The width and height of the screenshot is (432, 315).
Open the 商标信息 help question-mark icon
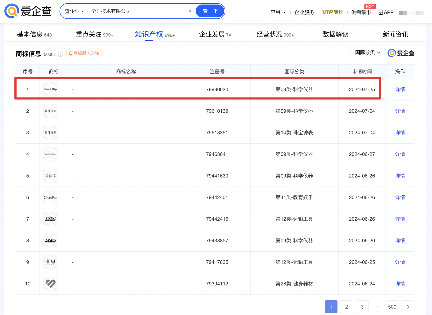pos(61,54)
